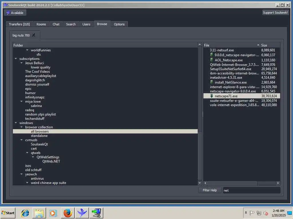Show hidden tray icons arrow
Viewport: 293px width, 219px height.
pyautogui.click(x=246, y=213)
